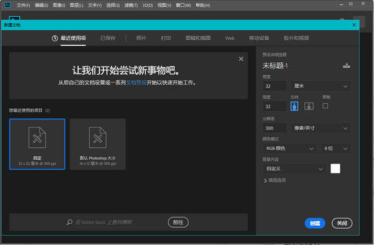This screenshot has width=374, height=245.
Task: Click the white background color swatch
Action: tap(335, 169)
